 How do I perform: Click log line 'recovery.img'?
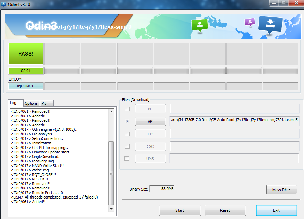click(x=33, y=161)
